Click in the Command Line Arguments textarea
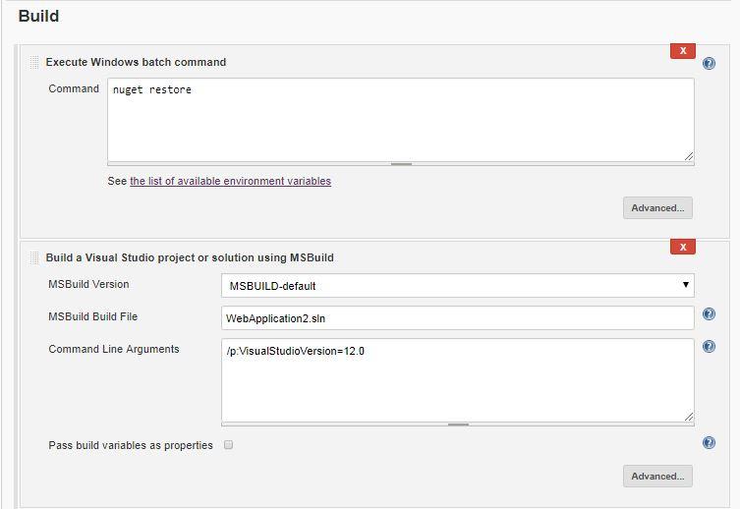Viewport: 740px width, 509px height. [457, 380]
